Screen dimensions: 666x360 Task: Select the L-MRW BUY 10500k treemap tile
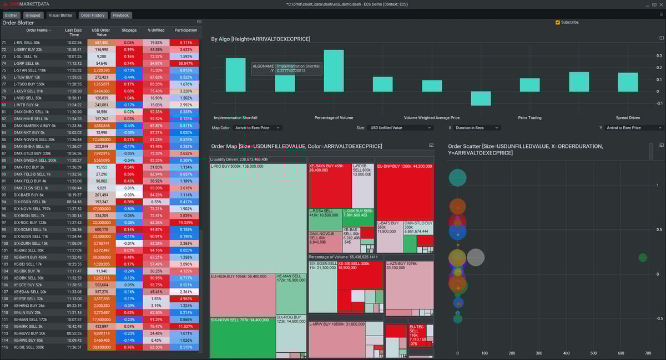point(337,339)
